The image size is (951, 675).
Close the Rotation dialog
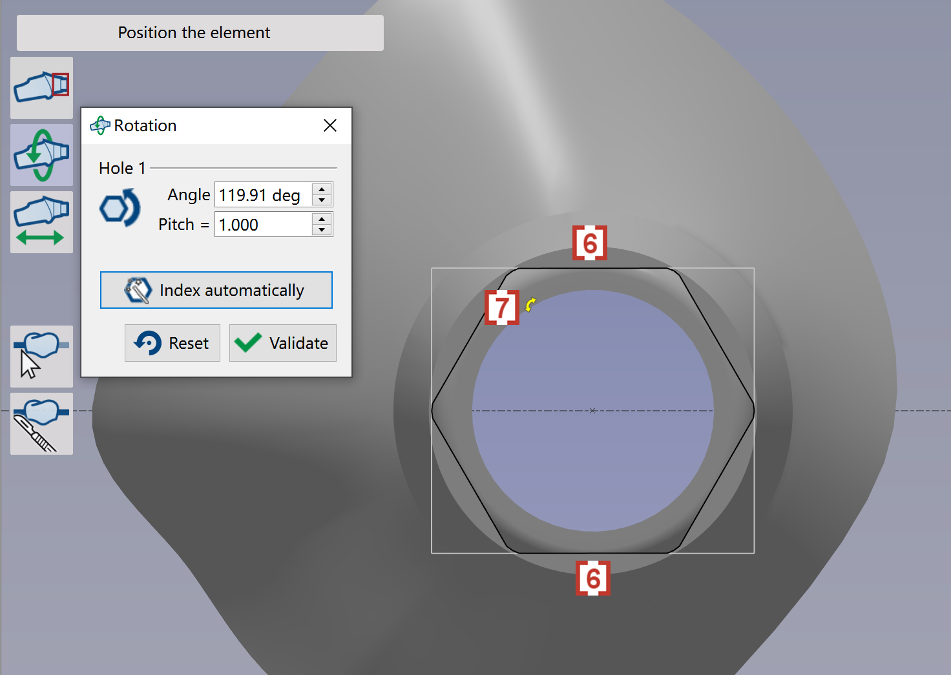click(330, 125)
